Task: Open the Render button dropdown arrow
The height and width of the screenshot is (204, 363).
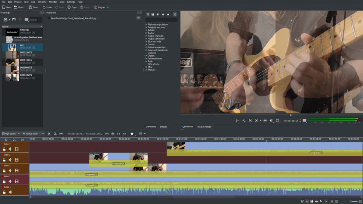Action: click(x=108, y=7)
